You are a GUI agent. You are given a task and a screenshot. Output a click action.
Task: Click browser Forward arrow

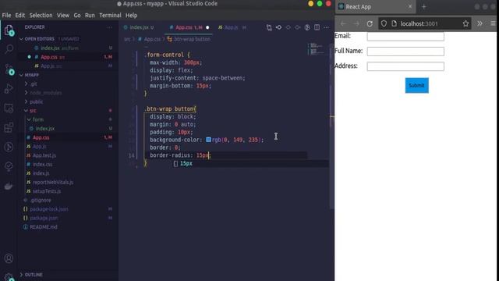(356, 23)
